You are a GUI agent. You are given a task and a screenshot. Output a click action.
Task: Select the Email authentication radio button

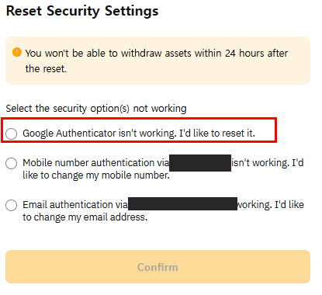(x=12, y=205)
